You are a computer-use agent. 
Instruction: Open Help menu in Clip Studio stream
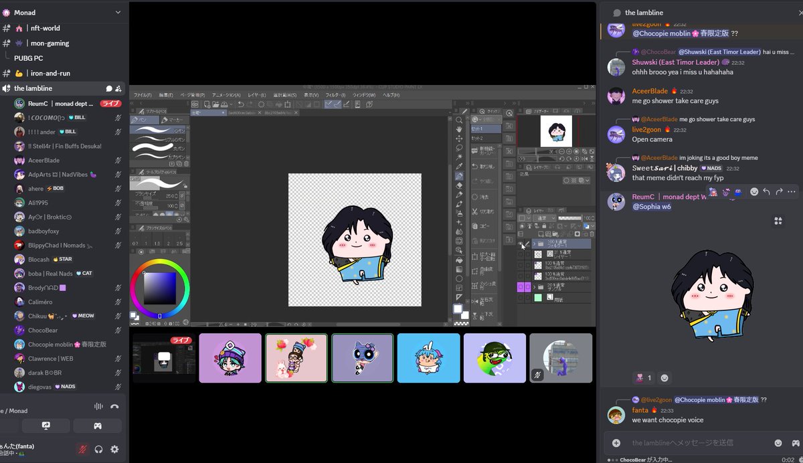coord(391,95)
